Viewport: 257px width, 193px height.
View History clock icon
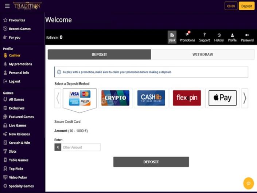coord(219,35)
